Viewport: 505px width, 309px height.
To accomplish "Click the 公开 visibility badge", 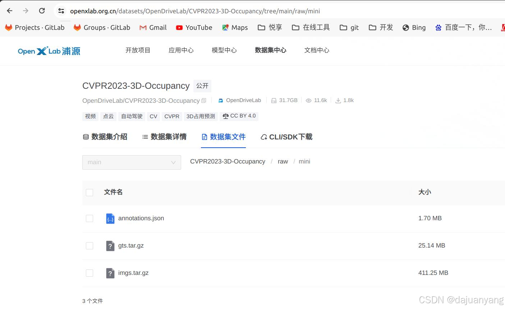I will click(202, 86).
